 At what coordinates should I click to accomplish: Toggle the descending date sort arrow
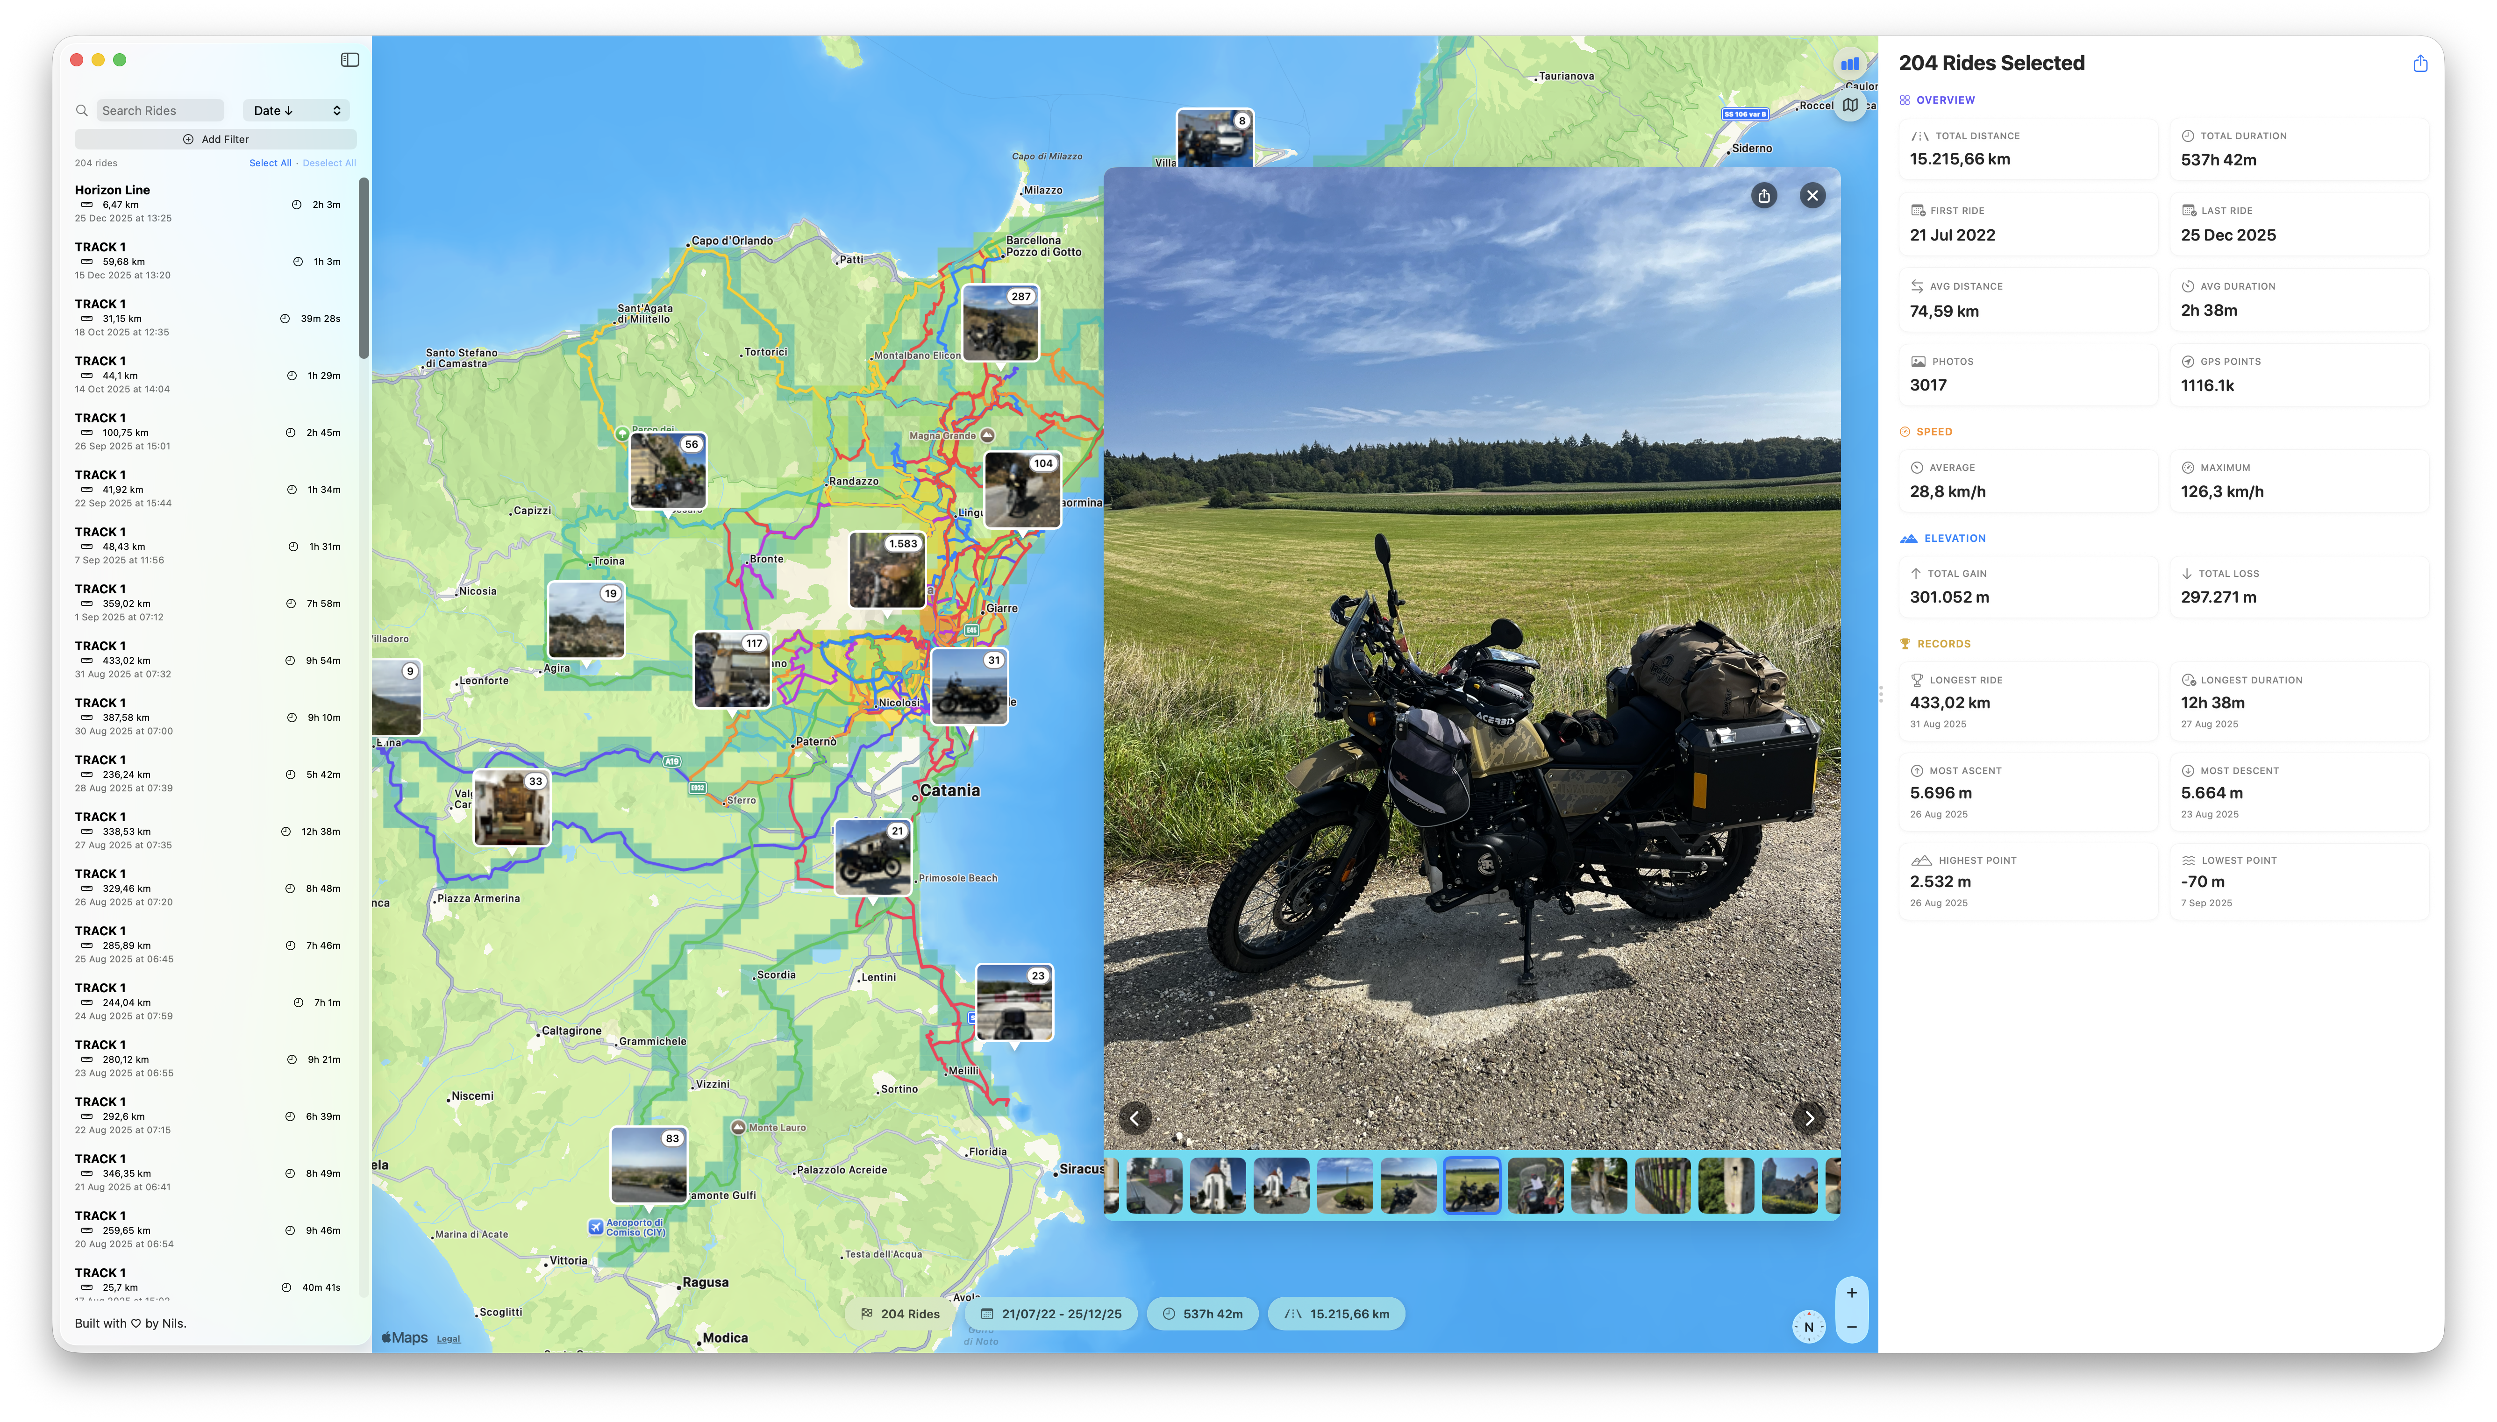coord(290,110)
